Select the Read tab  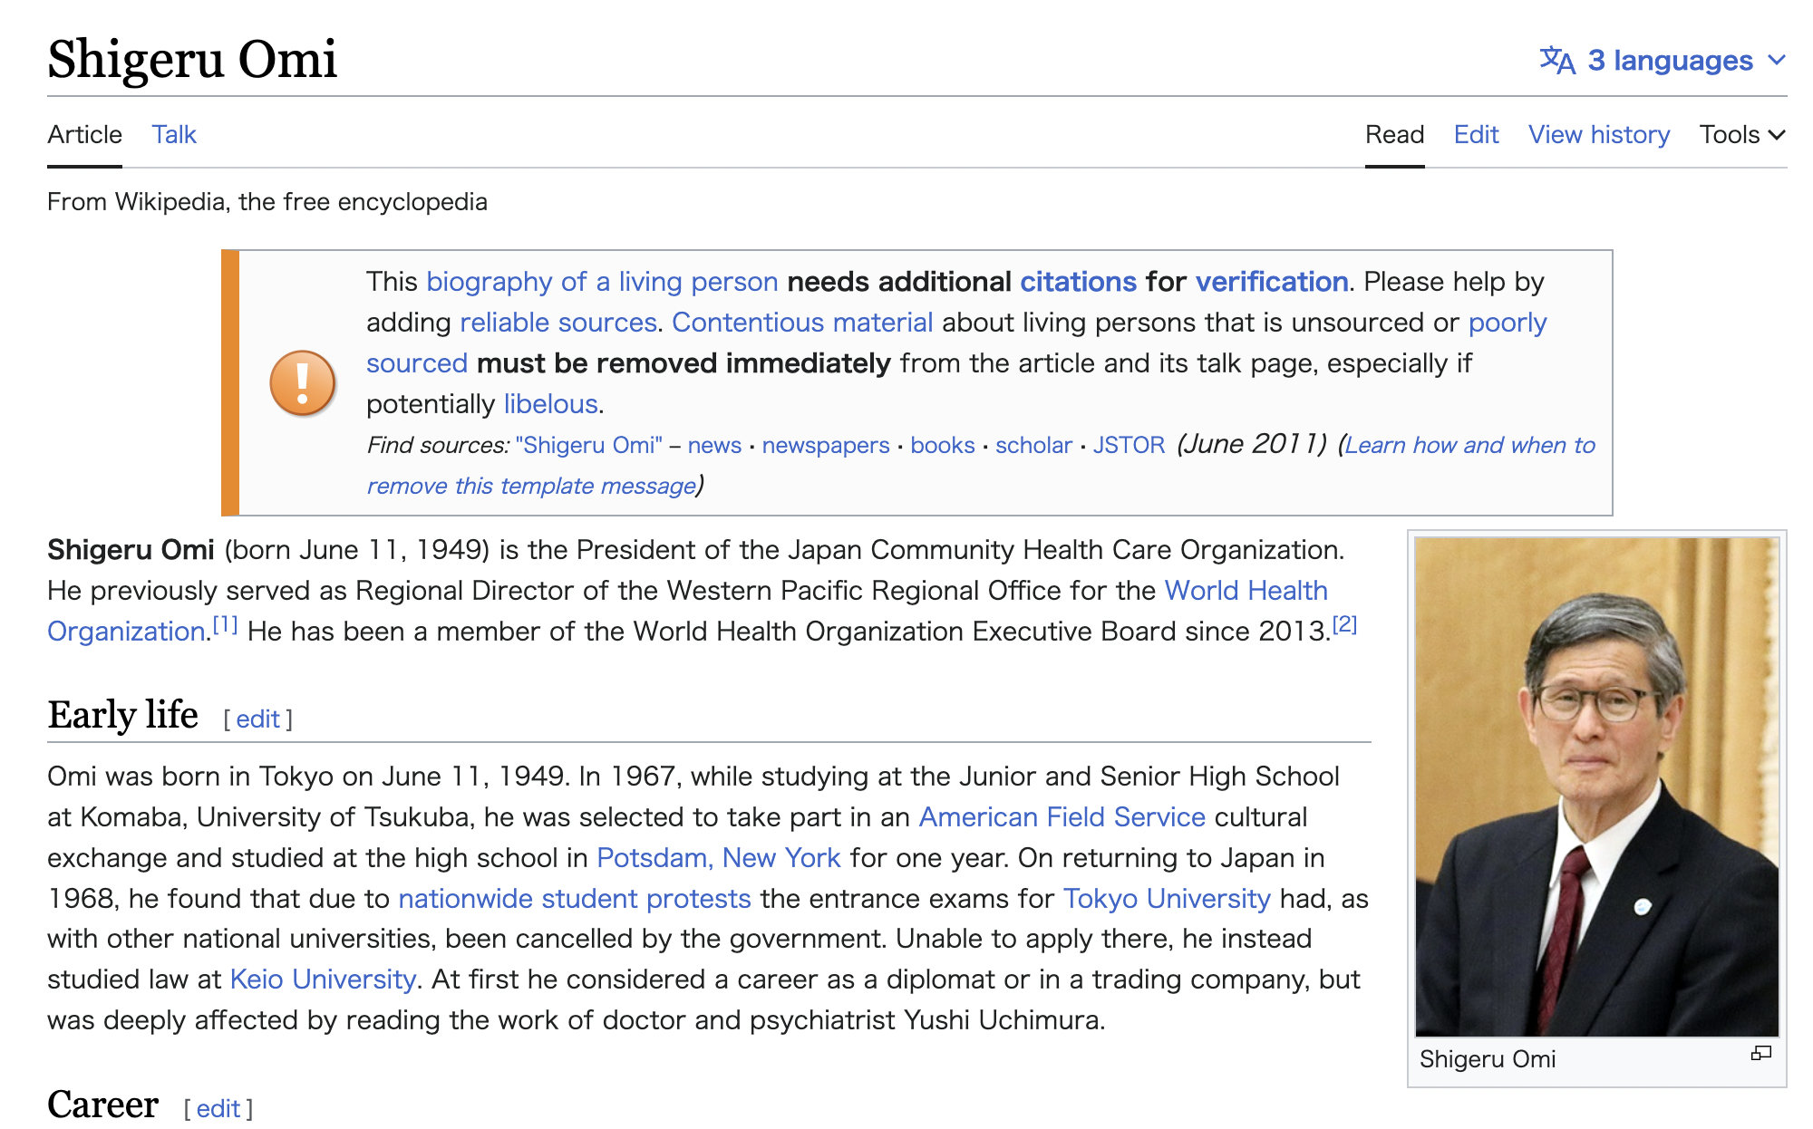(x=1394, y=135)
